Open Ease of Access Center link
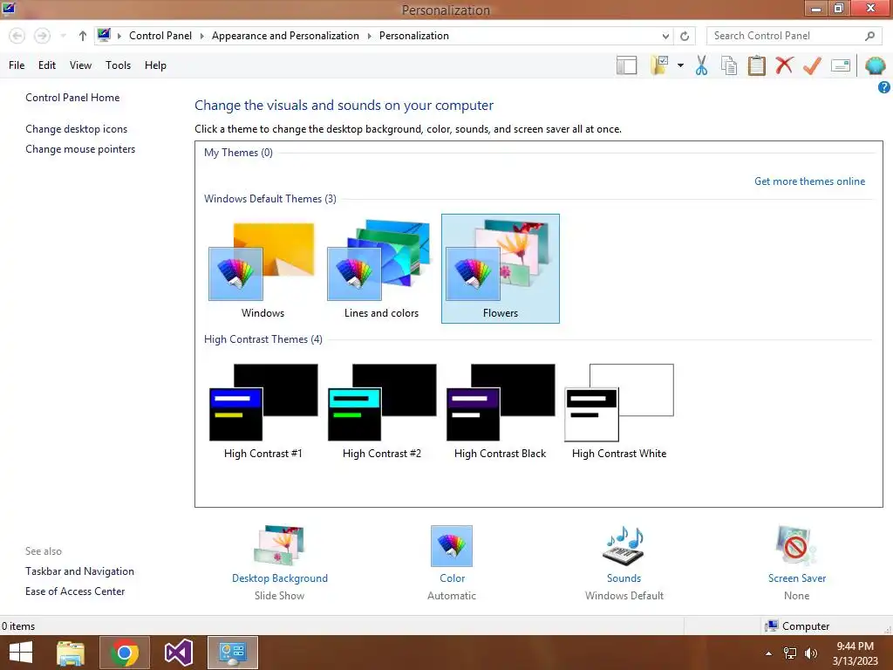Image resolution: width=893 pixels, height=670 pixels. (75, 591)
